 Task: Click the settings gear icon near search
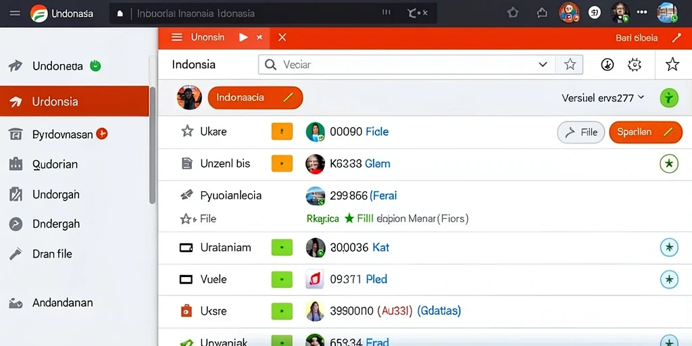(634, 65)
